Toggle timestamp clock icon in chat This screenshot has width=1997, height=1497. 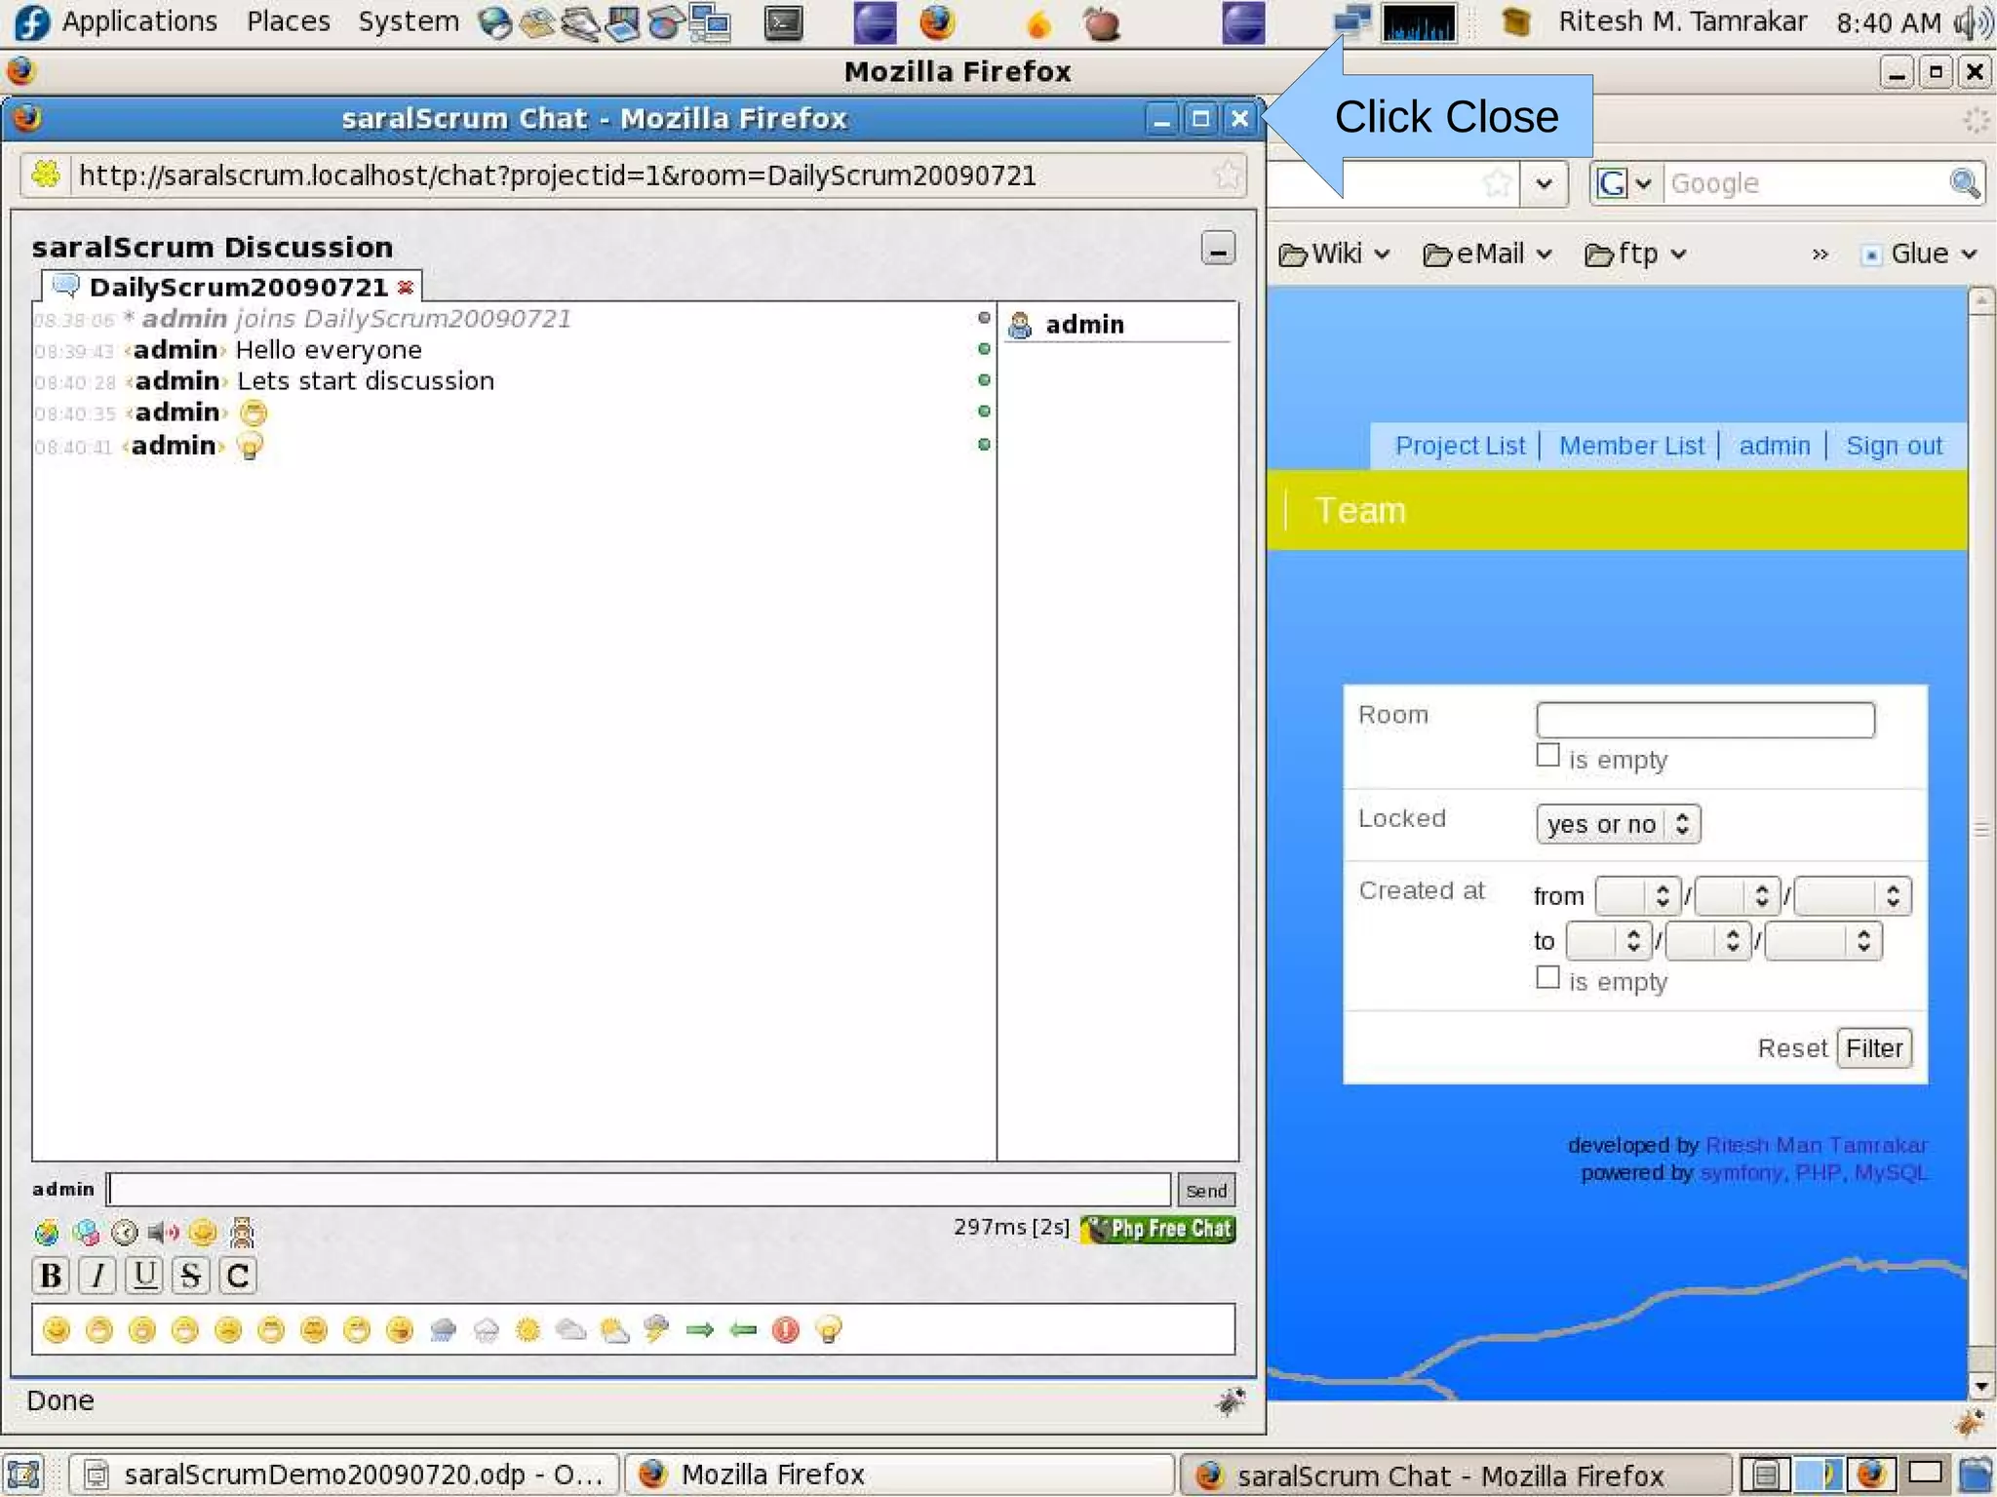[125, 1233]
